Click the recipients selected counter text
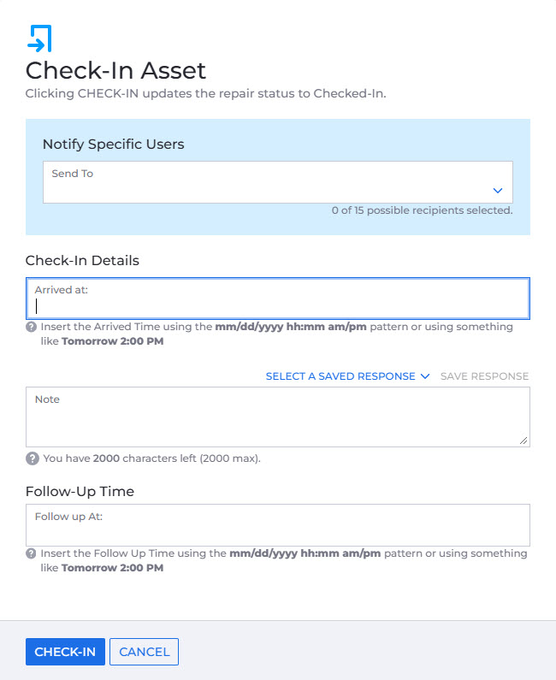This screenshot has width=556, height=680. click(x=422, y=210)
